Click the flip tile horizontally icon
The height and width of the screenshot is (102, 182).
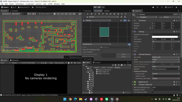[x=122, y=14]
